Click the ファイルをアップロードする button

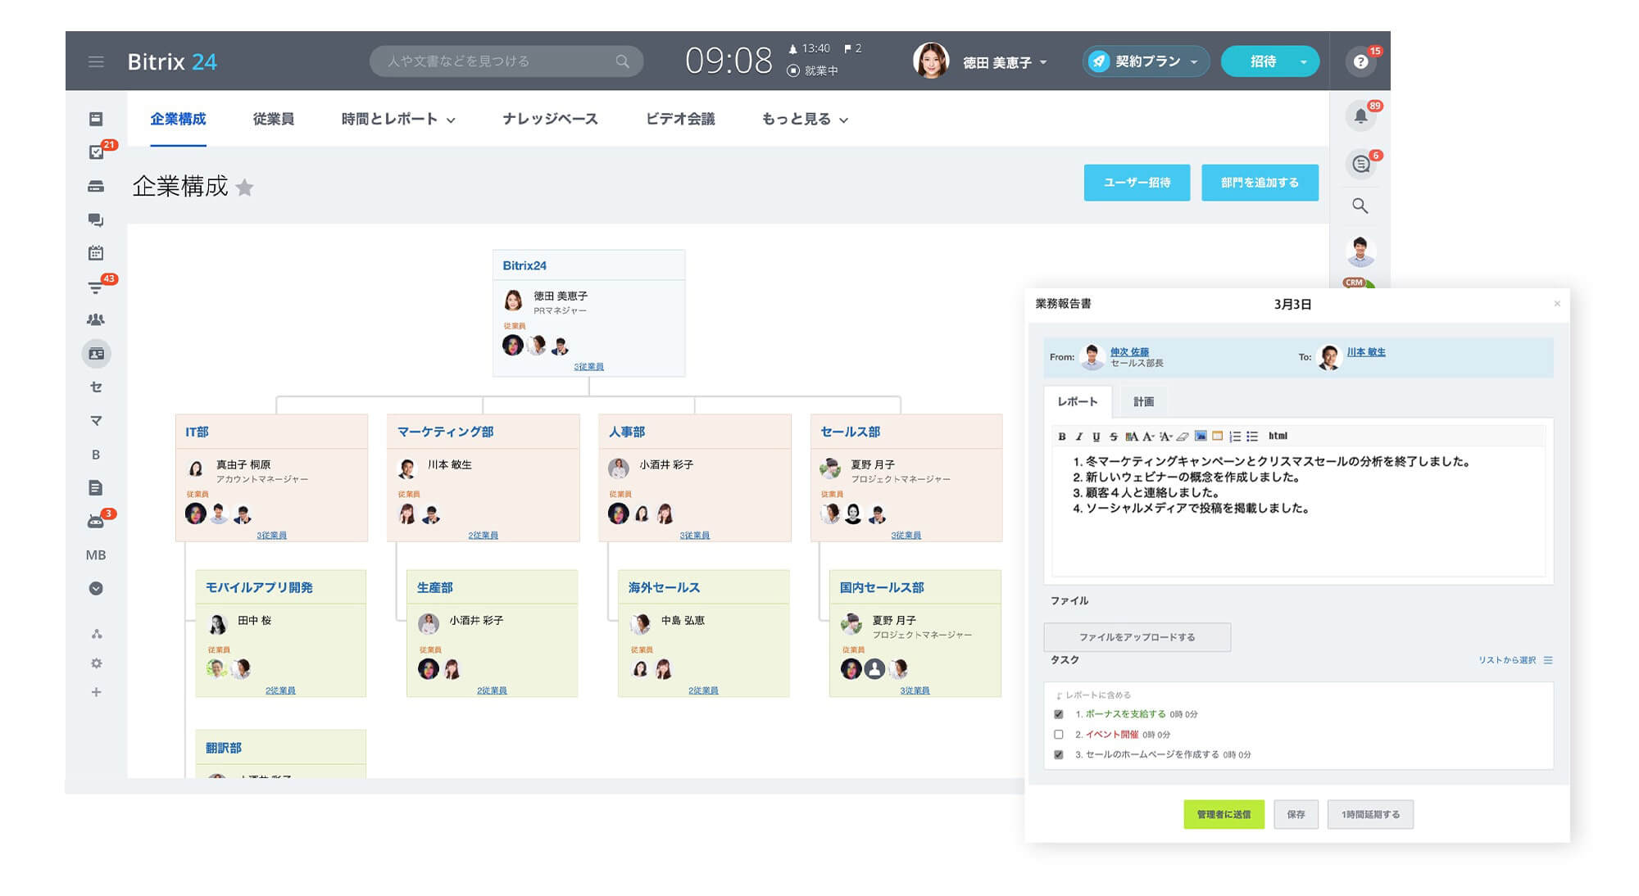pos(1137,637)
